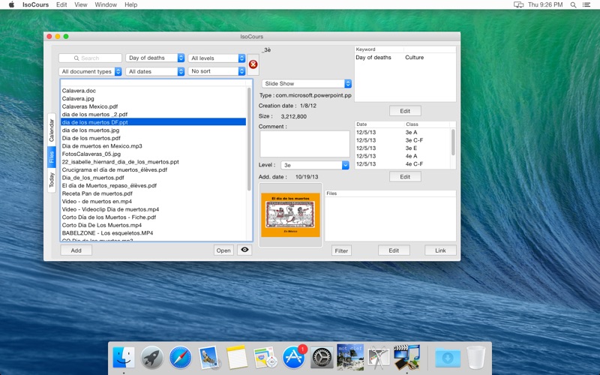
Task: Open the All levels dropdown
Action: 217,58
